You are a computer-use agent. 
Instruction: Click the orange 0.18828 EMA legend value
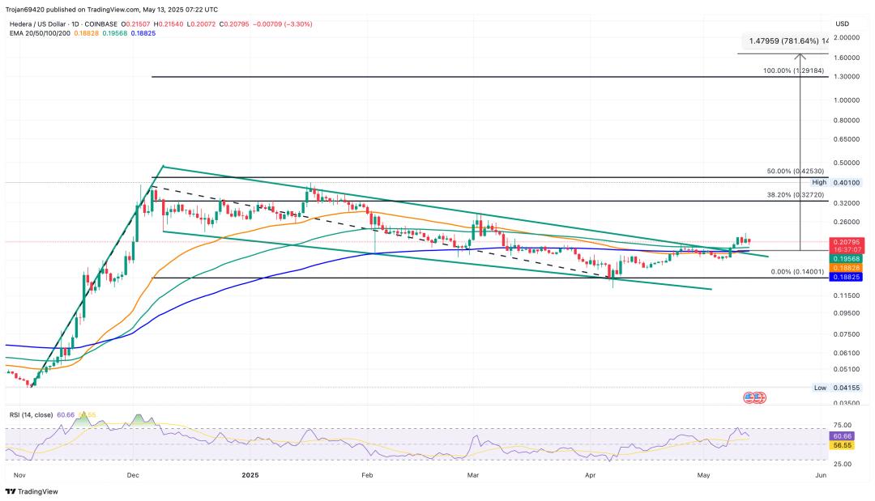coord(86,33)
